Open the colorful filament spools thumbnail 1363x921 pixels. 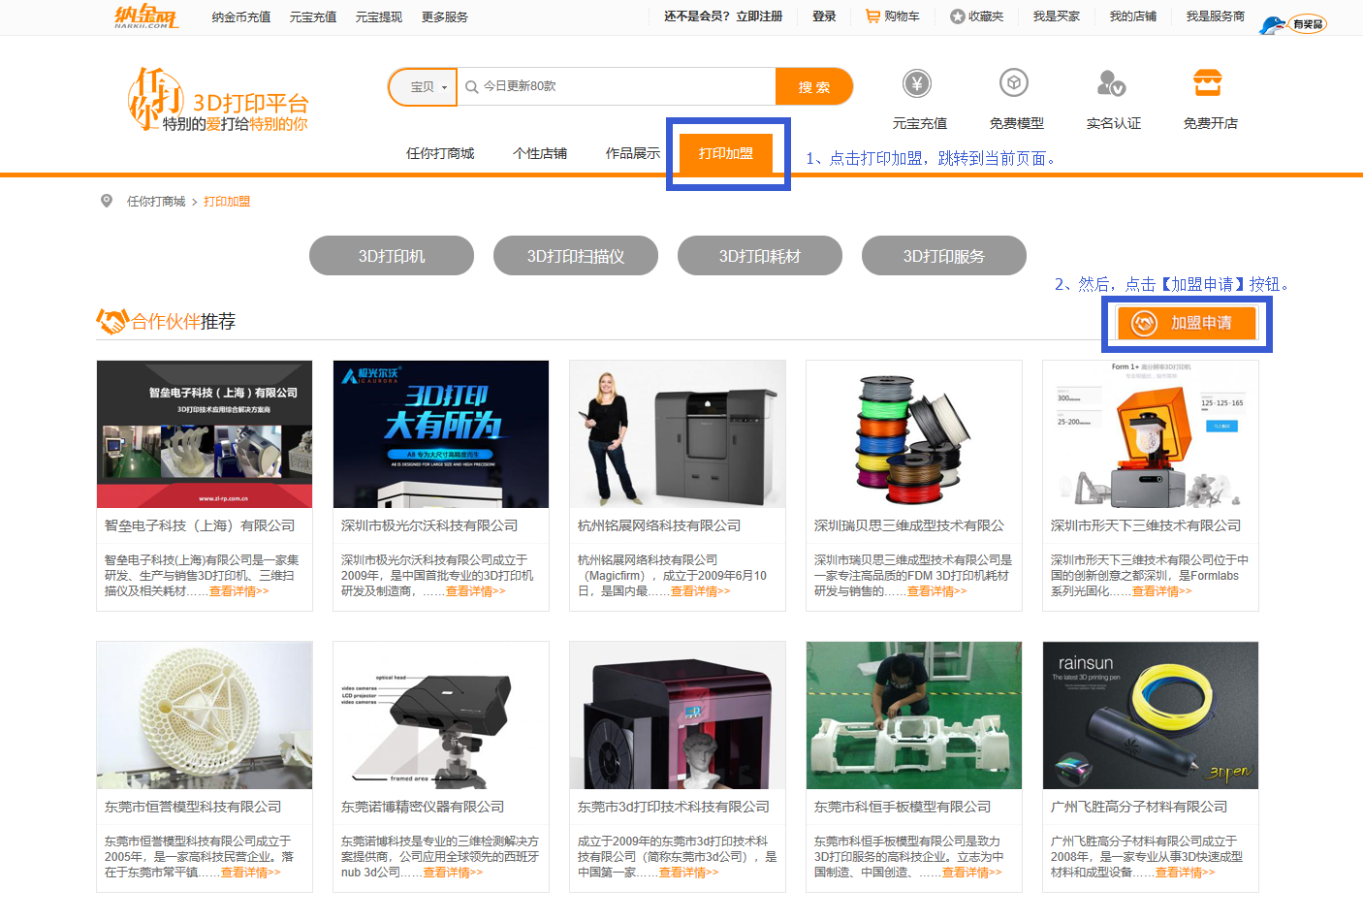[x=913, y=434]
